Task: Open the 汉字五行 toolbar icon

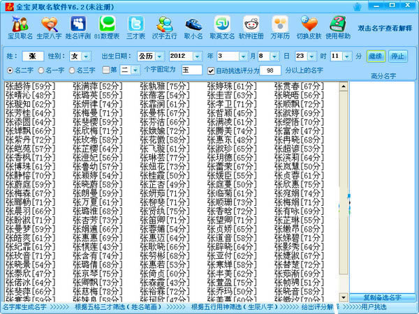Action: tap(165, 28)
